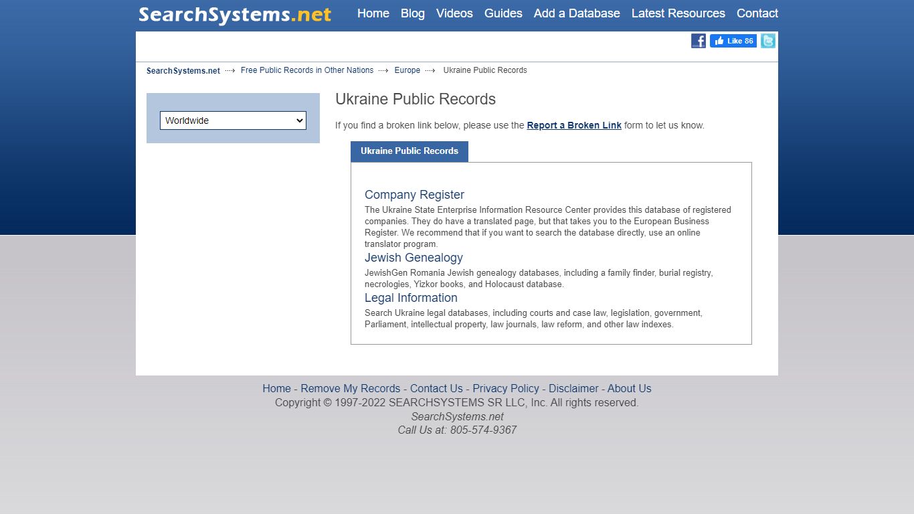Screen dimensions: 914x514
Task: Select the Ukraine Public Records tab
Action: click(x=409, y=151)
